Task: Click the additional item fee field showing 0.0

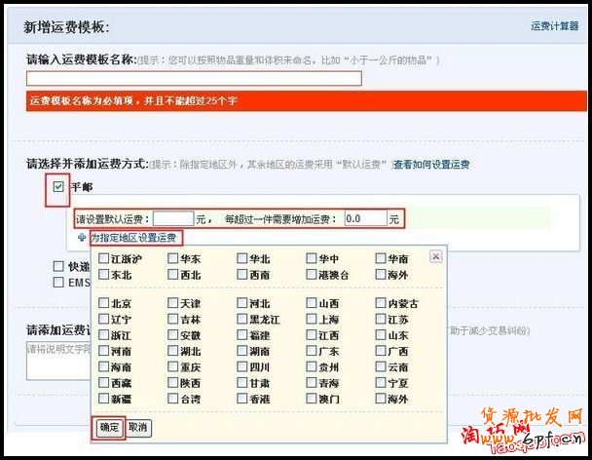Action: 365,219
